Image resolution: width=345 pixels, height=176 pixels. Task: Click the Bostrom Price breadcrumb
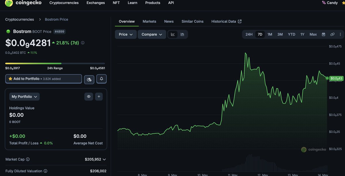pyautogui.click(x=56, y=20)
